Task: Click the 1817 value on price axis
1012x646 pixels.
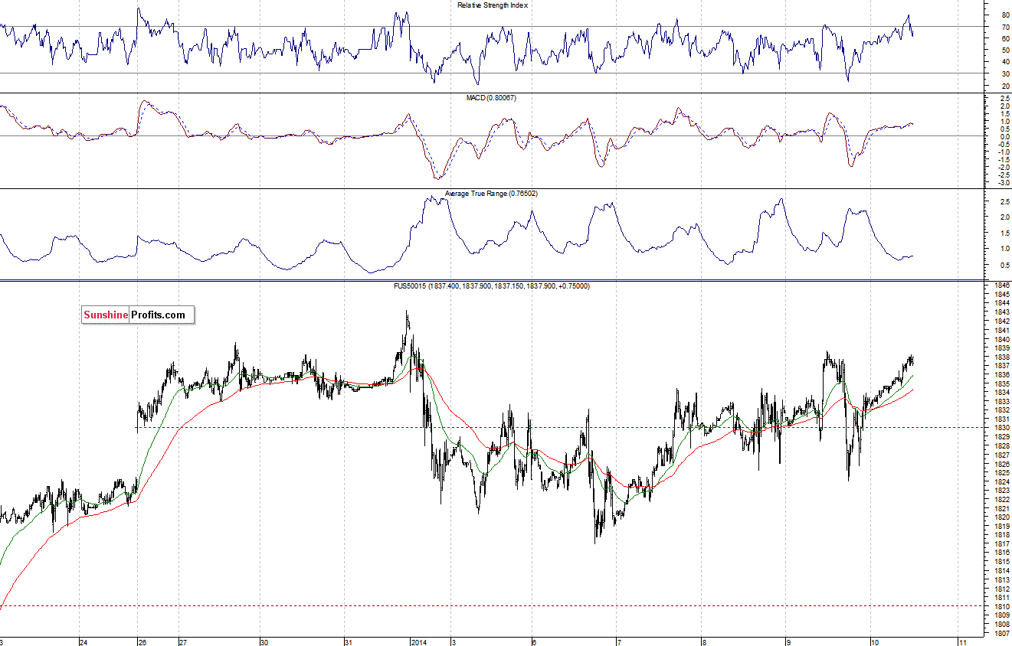Action: pos(1001,543)
